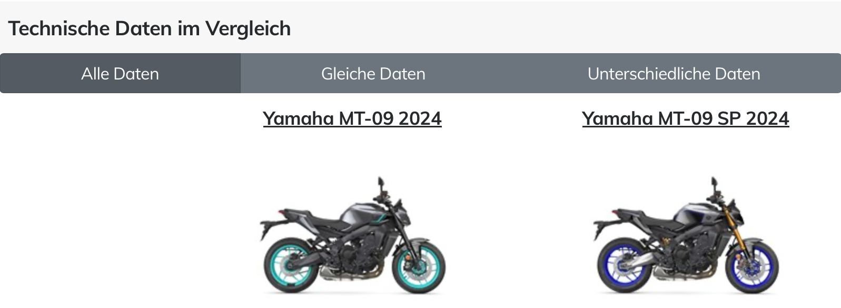This screenshot has width=841, height=308.
Task: Switch to the Gleiche Daten tab
Action: (x=373, y=74)
